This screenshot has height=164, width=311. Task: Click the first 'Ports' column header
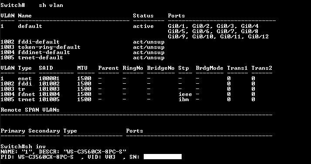(176, 16)
